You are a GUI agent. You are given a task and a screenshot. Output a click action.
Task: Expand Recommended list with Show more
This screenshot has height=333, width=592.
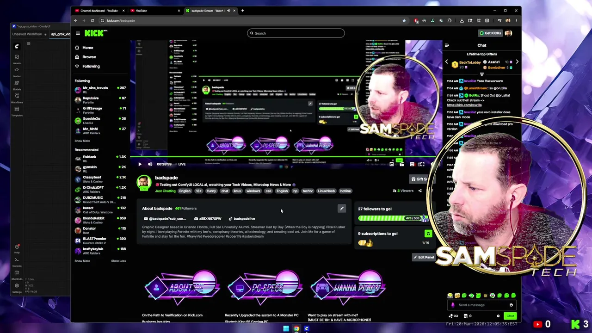pyautogui.click(x=82, y=261)
